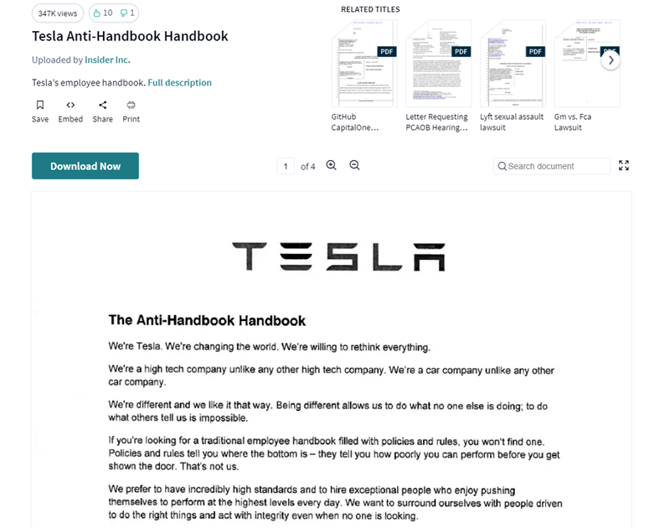670x528 pixels.
Task: Open Lyft sexual assault lawsuit thumbnail
Action: (513, 64)
